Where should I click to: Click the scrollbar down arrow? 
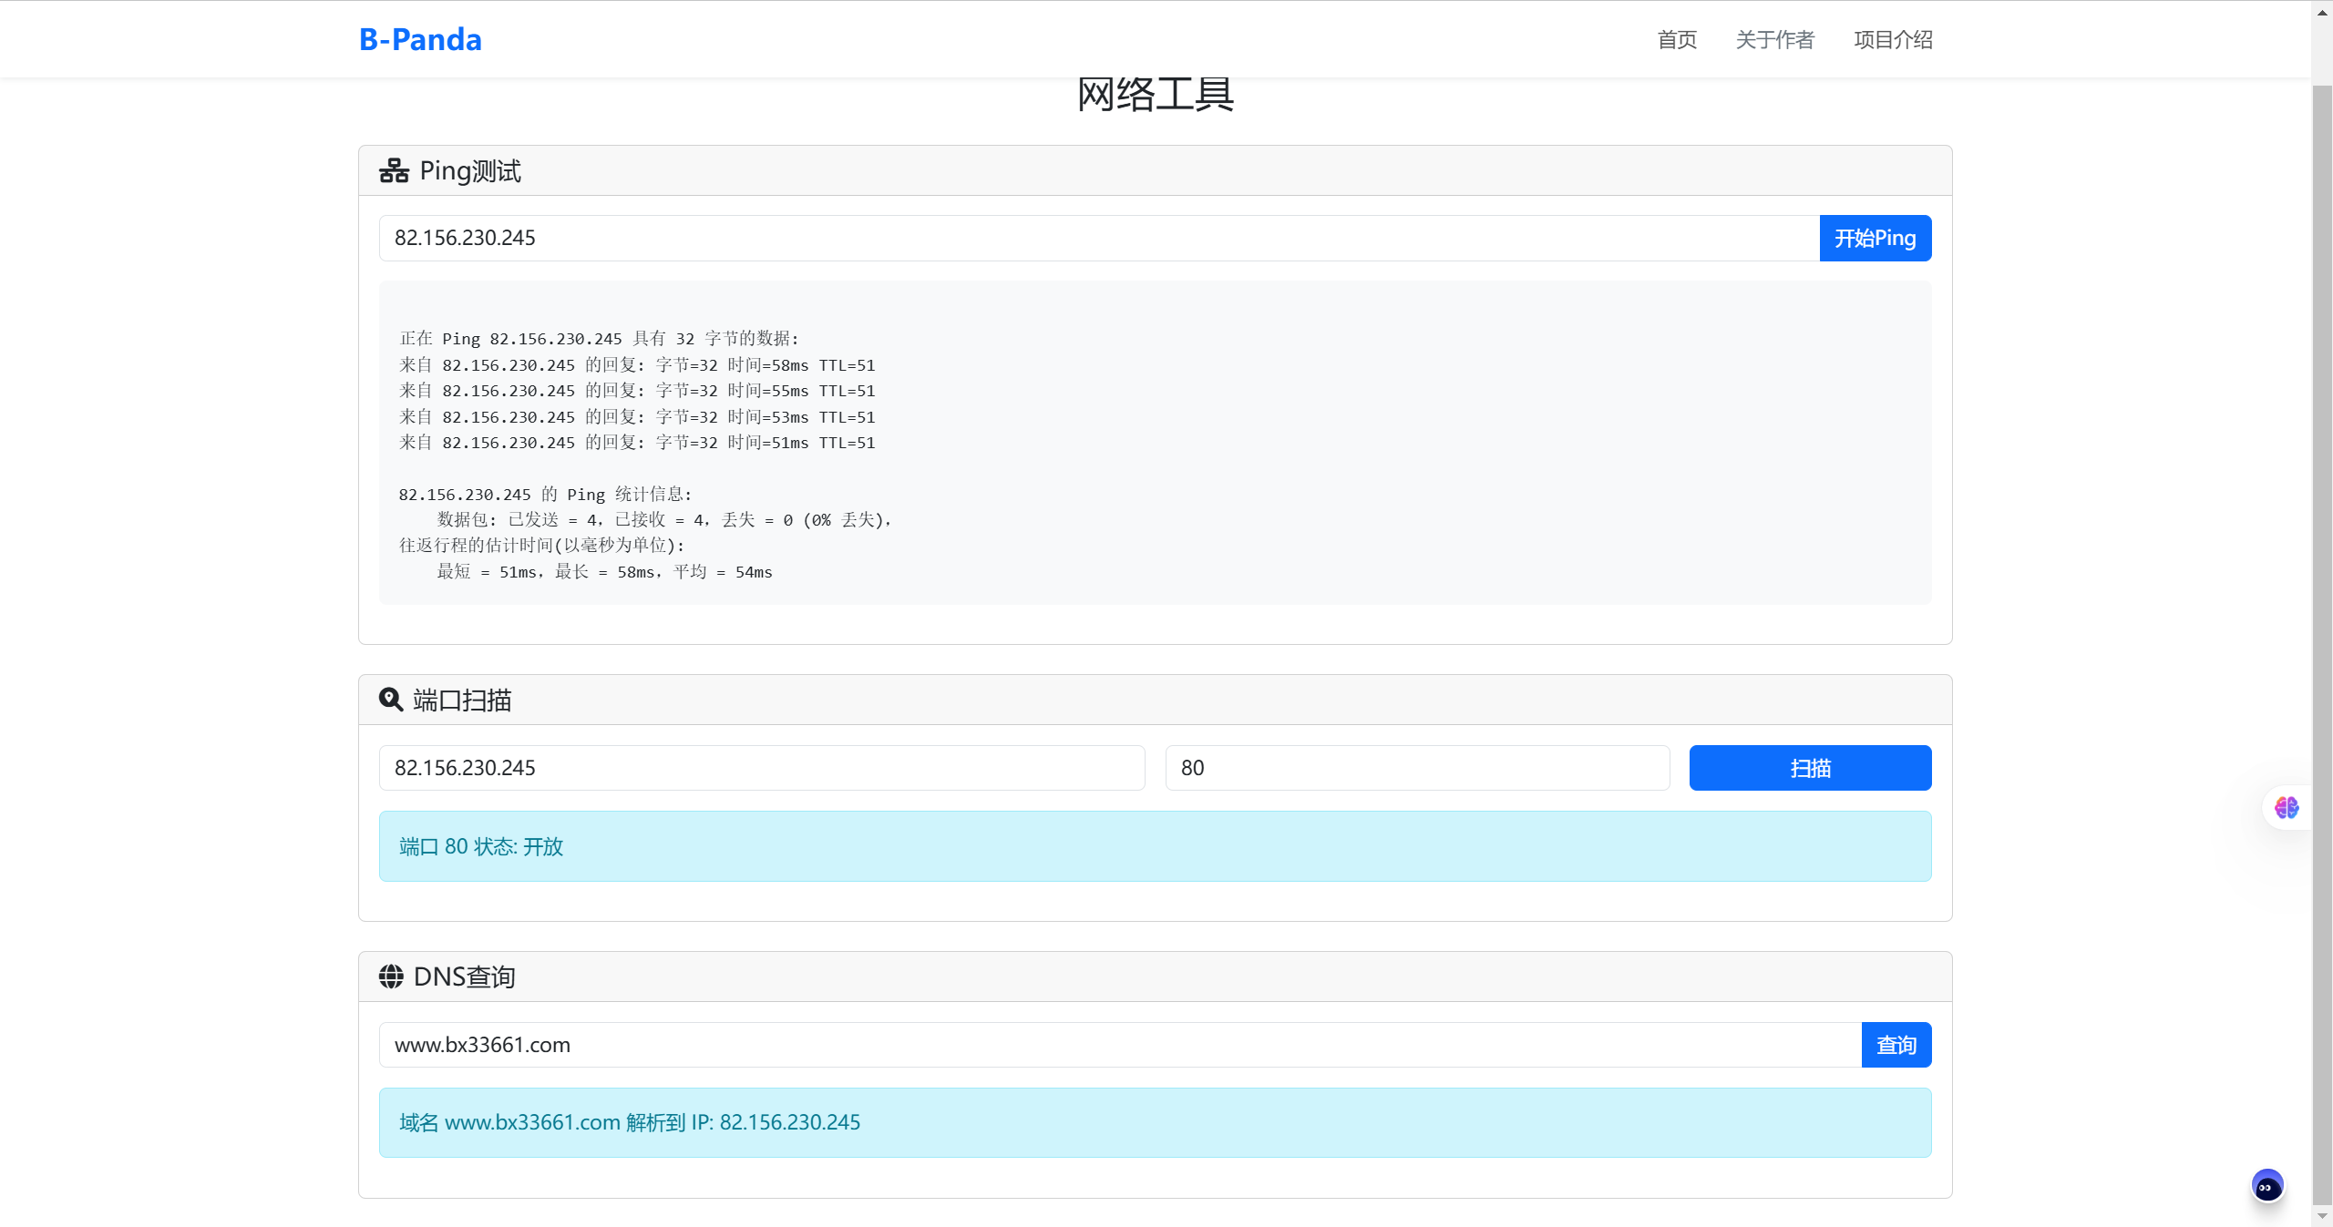pyautogui.click(x=2322, y=1216)
